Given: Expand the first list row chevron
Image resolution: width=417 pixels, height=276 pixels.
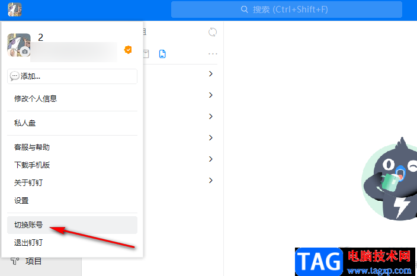Looking at the screenshot, I should pos(211,74).
